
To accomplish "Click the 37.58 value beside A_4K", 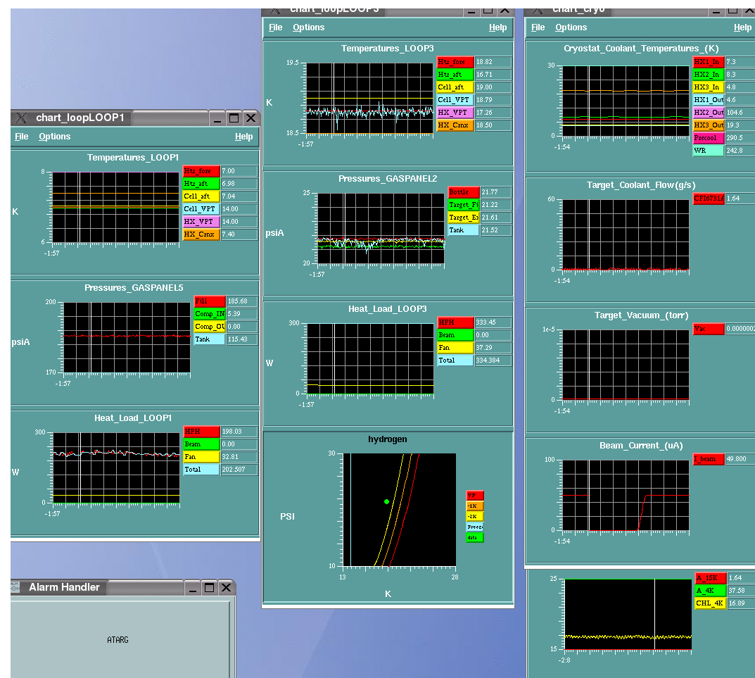I will point(742,590).
